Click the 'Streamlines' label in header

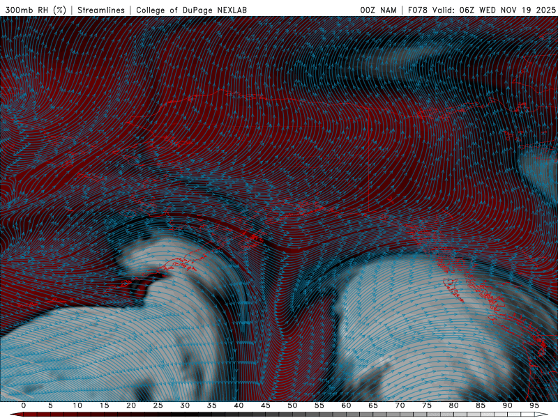[101, 10]
